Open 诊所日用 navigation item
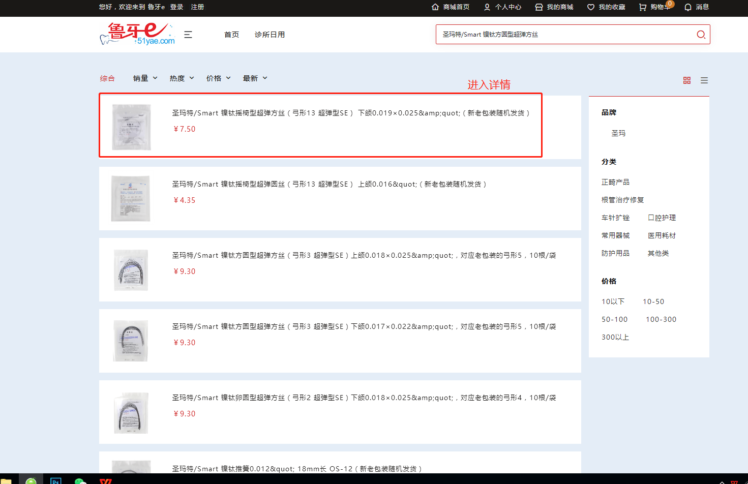 pyautogui.click(x=270, y=35)
